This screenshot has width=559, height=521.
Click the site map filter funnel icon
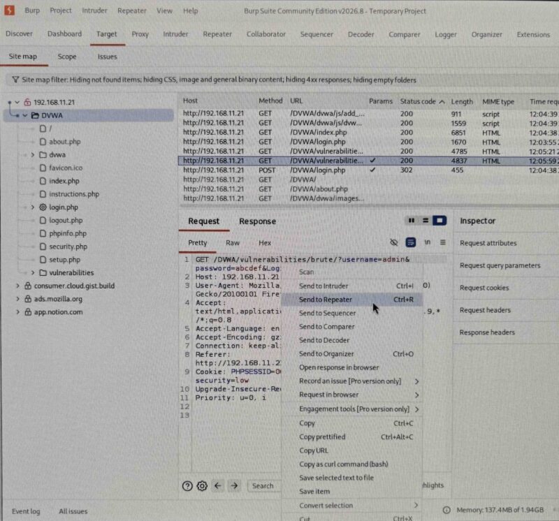(15, 80)
